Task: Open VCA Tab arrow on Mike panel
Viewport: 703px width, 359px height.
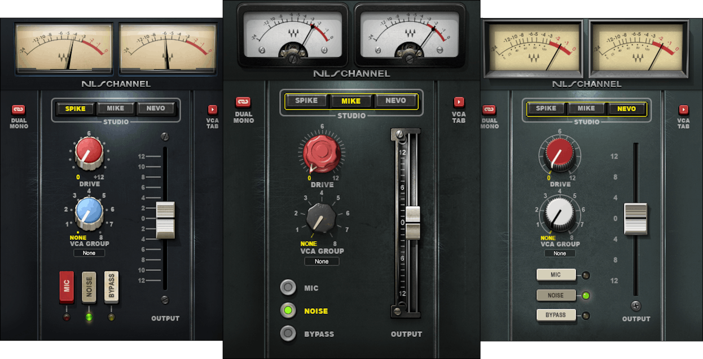Action: 459,102
